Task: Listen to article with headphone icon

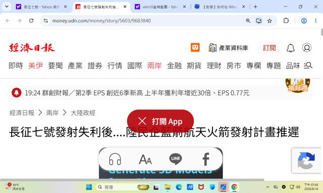Action: (115, 159)
